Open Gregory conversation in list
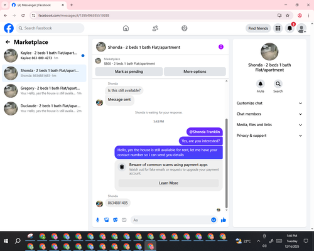Screen dimensions: 314x251 [44, 91]
